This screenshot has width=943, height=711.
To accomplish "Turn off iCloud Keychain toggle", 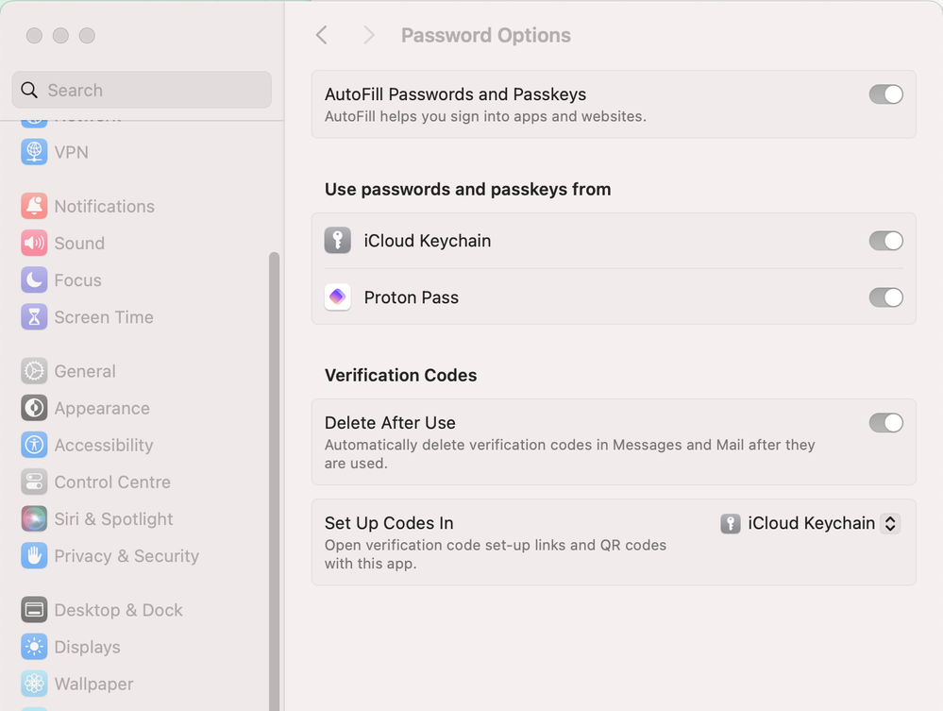I will tap(885, 241).
